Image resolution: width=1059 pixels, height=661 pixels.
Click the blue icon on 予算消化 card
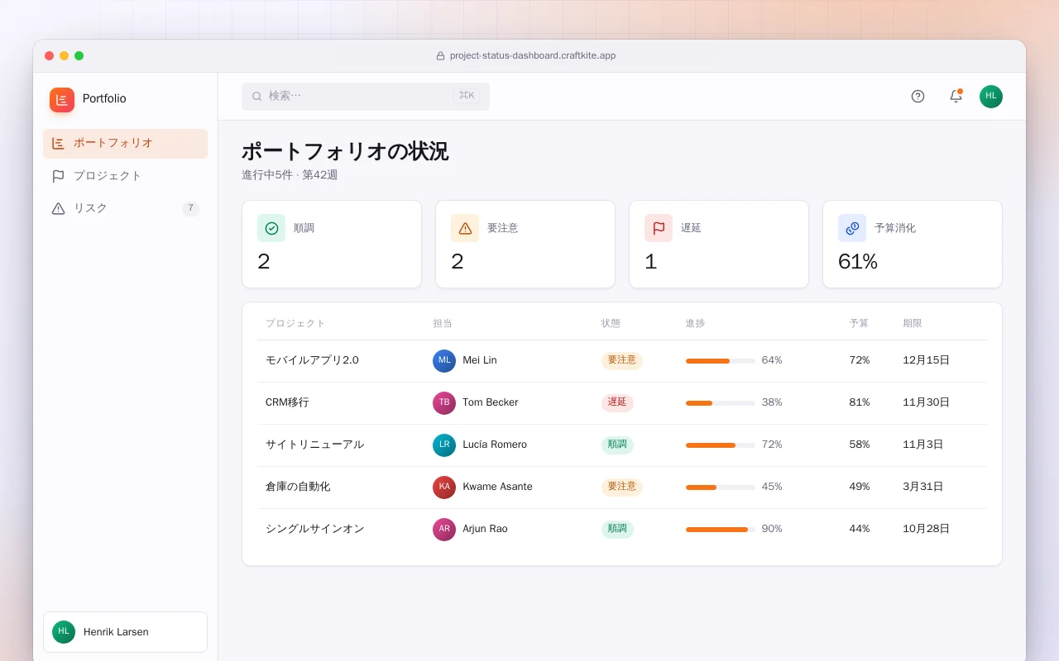click(x=852, y=228)
